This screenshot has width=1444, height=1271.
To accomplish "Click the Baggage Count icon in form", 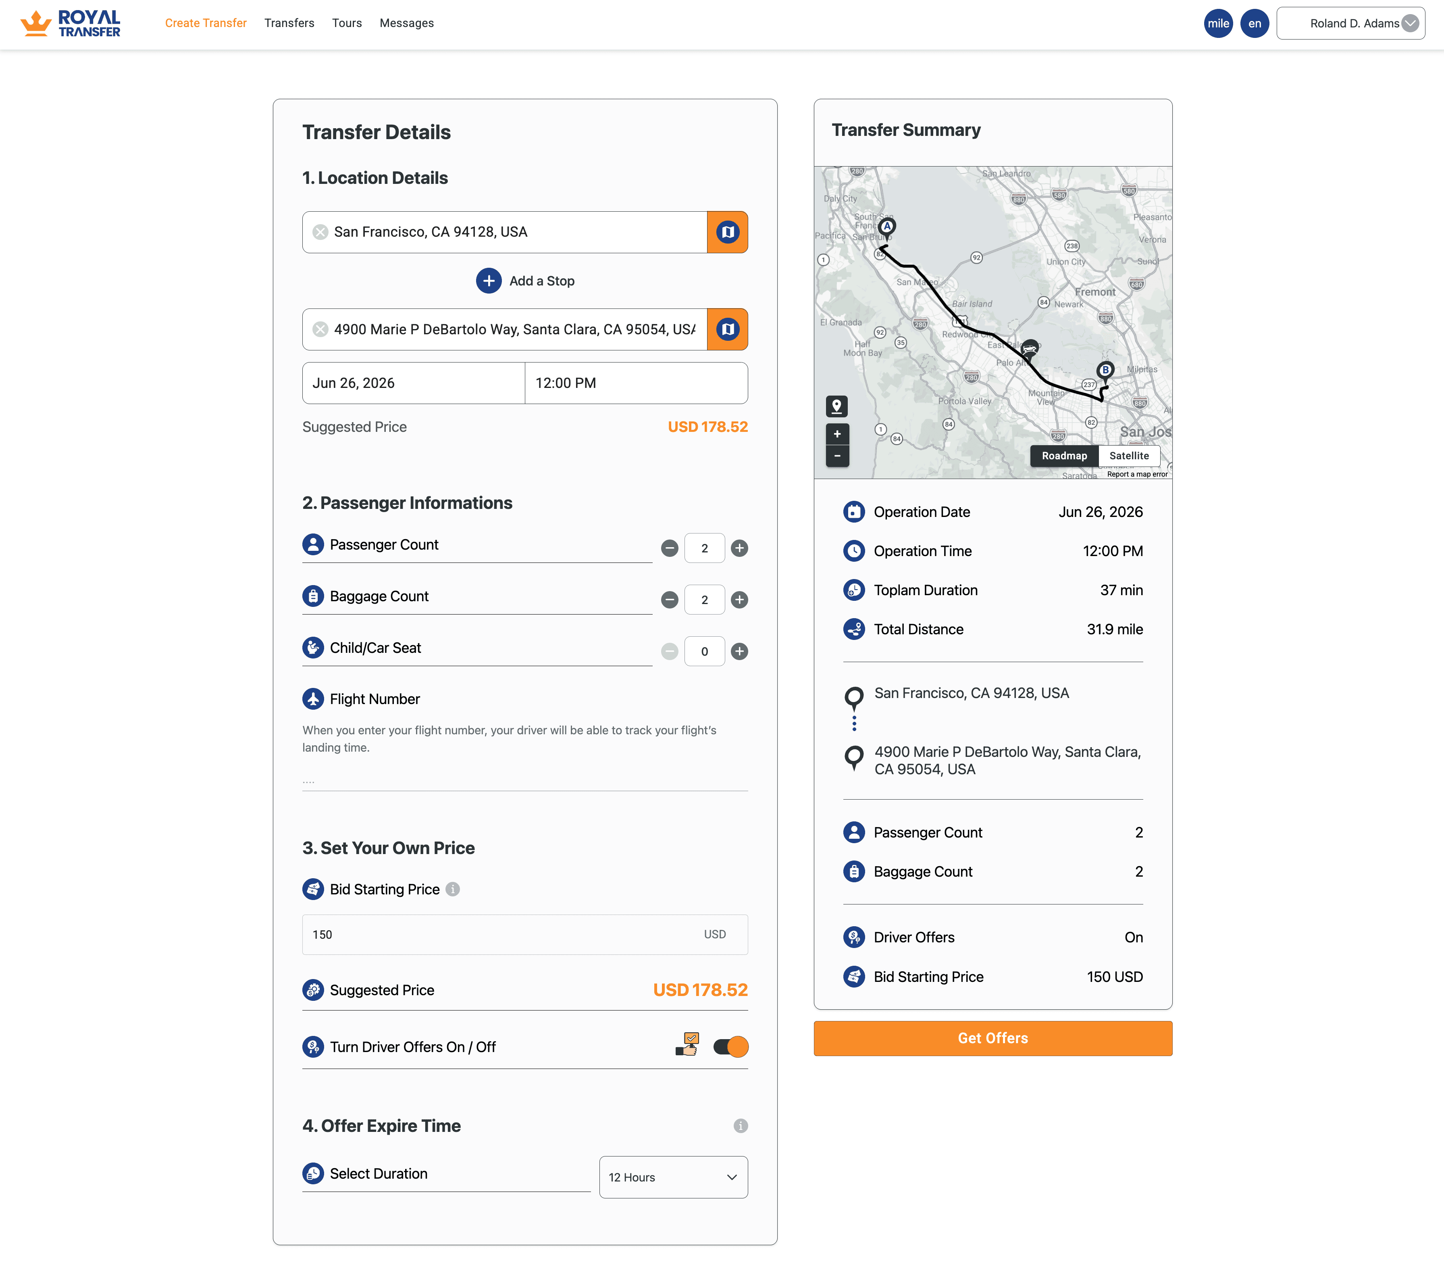I will coord(313,596).
